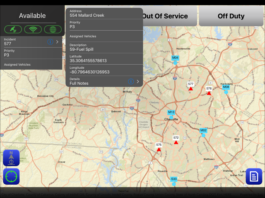Screen dimensions: 265x198
Task: Select incident 575 red triangle marker
Action: (x=159, y=149)
